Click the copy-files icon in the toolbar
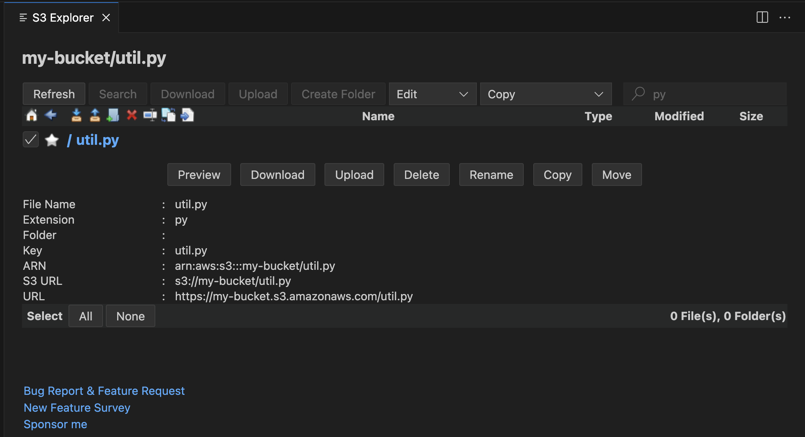This screenshot has width=805, height=437. (x=169, y=115)
